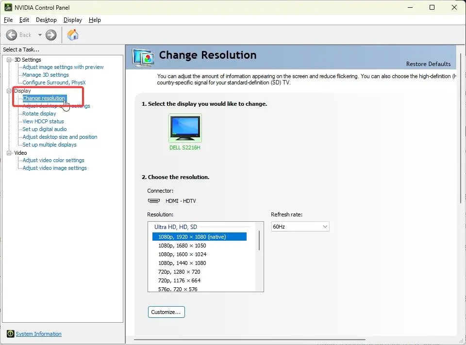Select 720p, 1176 × 664 resolution
466x345 pixels.
179,280
